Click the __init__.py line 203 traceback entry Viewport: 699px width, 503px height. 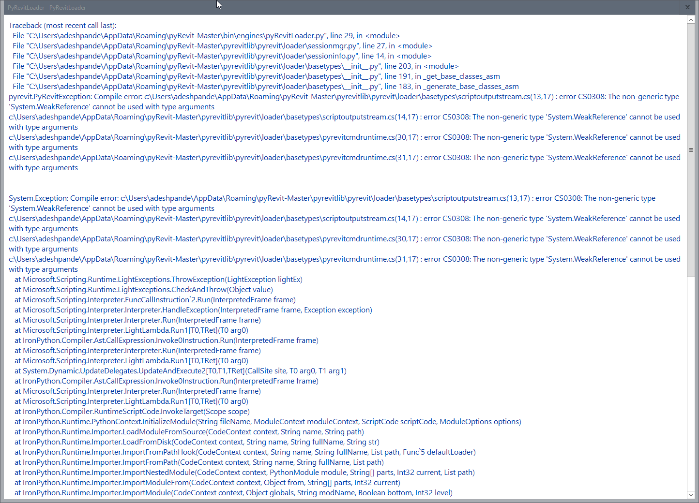click(235, 66)
